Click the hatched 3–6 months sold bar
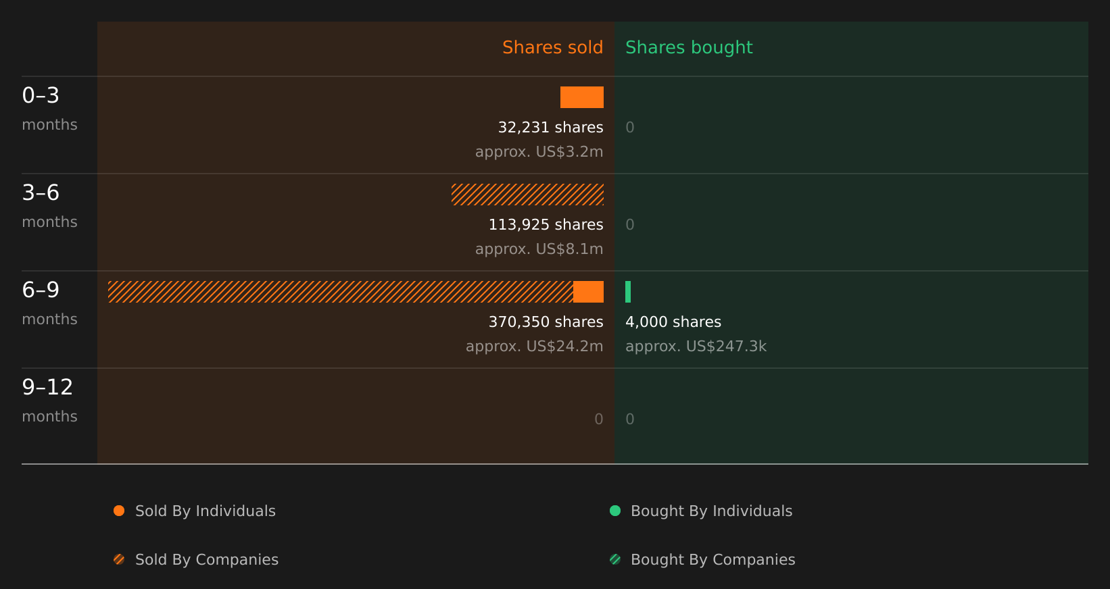Screen dimensions: 1110x589 527,195
